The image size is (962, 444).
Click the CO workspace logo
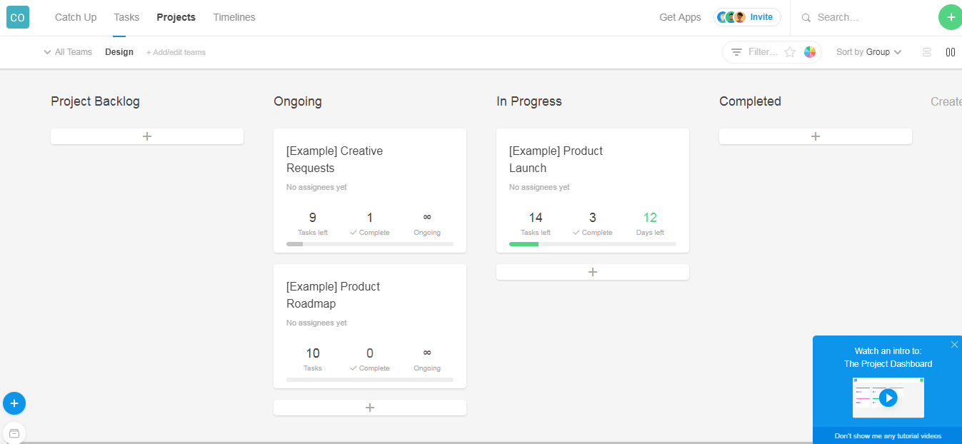pyautogui.click(x=18, y=17)
